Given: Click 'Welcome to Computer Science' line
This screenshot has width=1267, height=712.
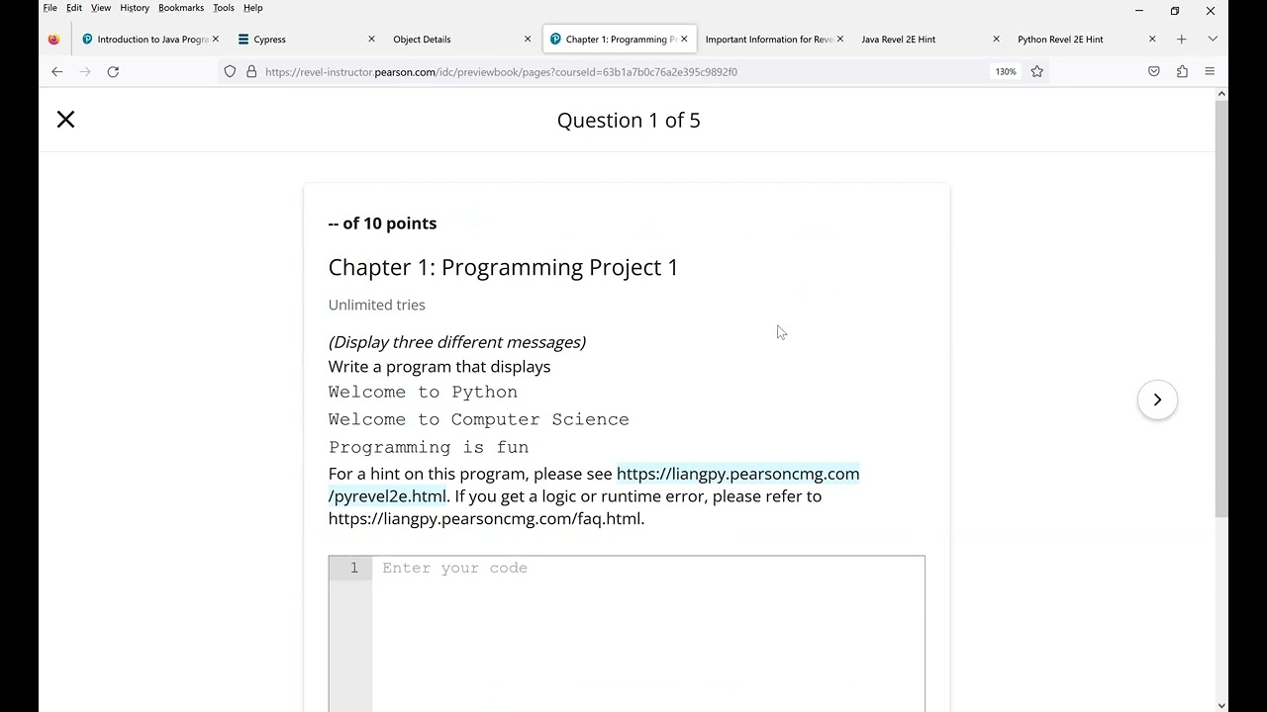Looking at the screenshot, I should click(x=478, y=419).
